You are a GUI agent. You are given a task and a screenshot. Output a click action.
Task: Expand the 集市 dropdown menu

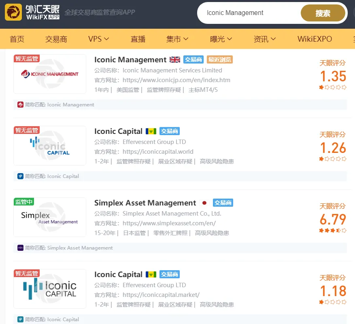tap(177, 39)
